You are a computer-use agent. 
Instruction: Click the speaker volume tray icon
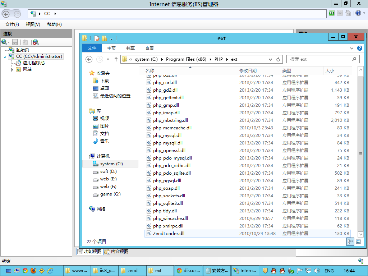click(x=317, y=271)
